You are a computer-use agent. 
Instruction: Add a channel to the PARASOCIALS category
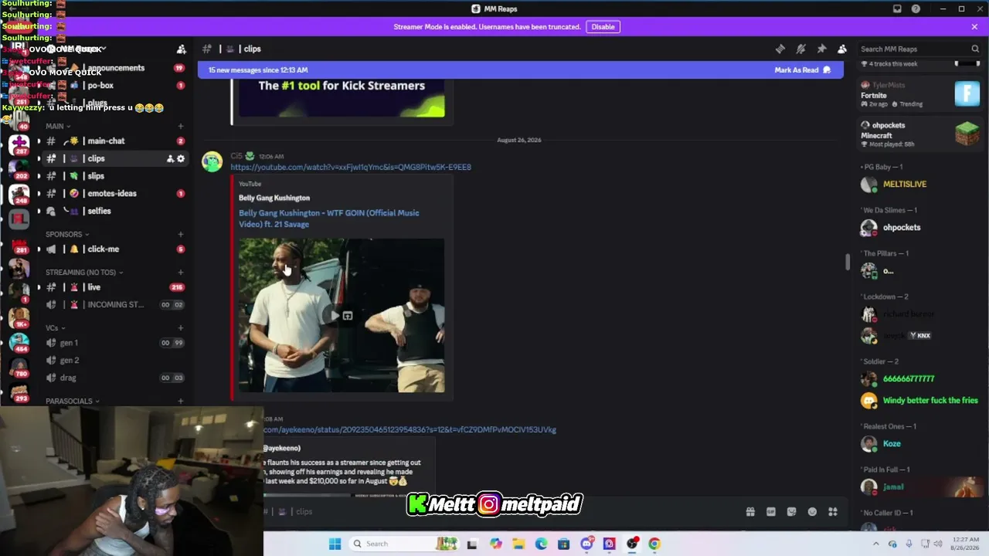(181, 401)
